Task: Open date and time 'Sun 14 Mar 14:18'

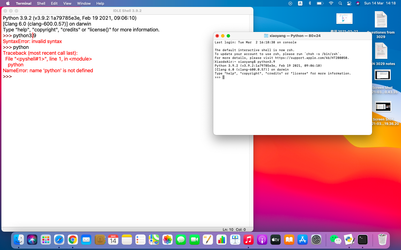Action: tap(380, 3)
